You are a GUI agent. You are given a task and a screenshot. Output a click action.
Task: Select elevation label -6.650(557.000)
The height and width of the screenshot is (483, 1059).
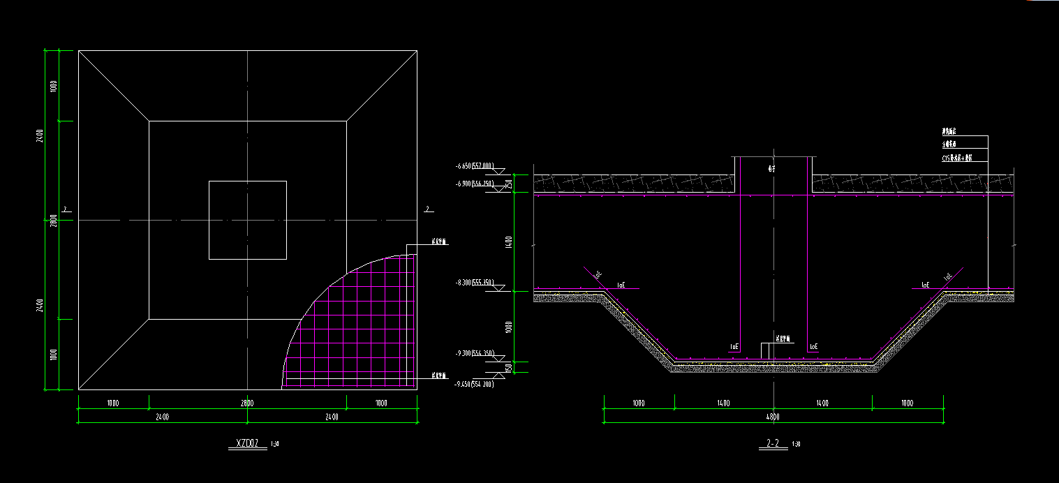tap(475, 167)
